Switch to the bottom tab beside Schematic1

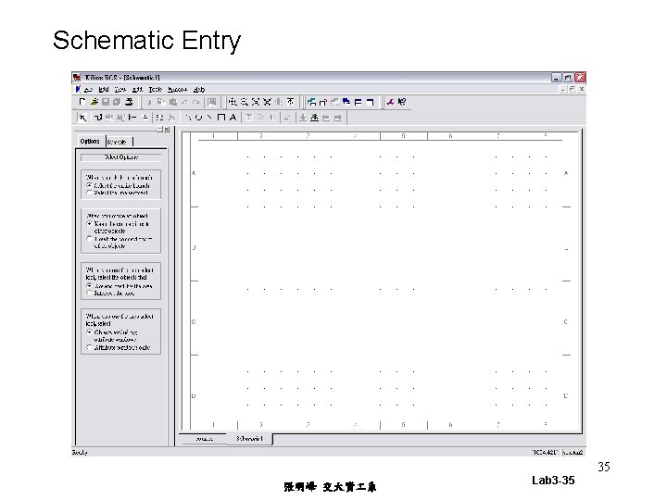click(x=204, y=439)
